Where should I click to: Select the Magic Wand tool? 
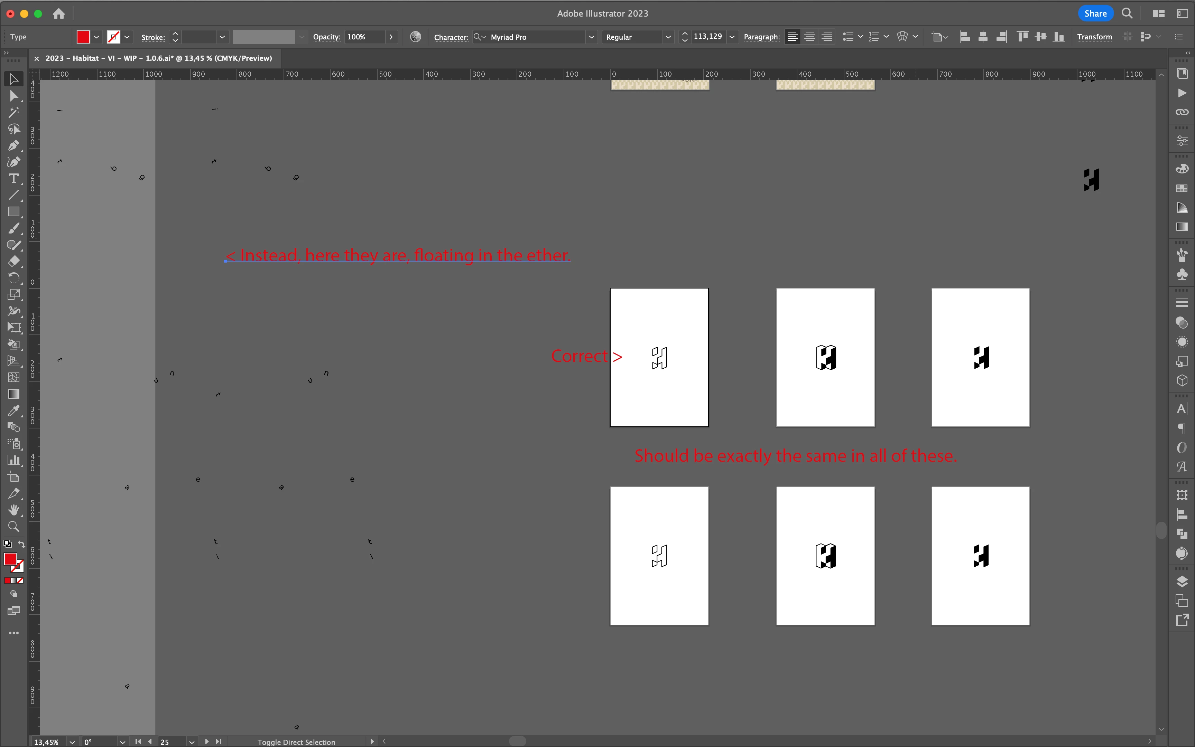point(13,113)
